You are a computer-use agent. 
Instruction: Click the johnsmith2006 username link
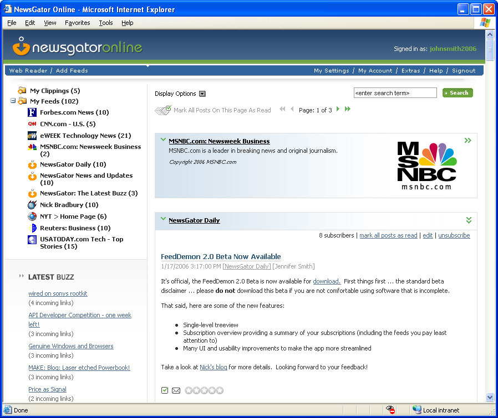click(453, 49)
